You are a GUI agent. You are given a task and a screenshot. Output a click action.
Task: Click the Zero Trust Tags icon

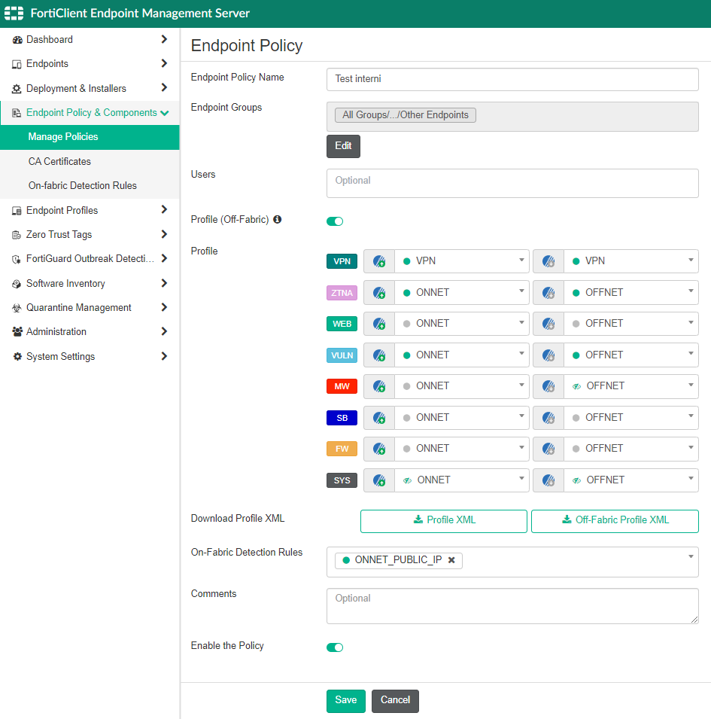pos(17,235)
